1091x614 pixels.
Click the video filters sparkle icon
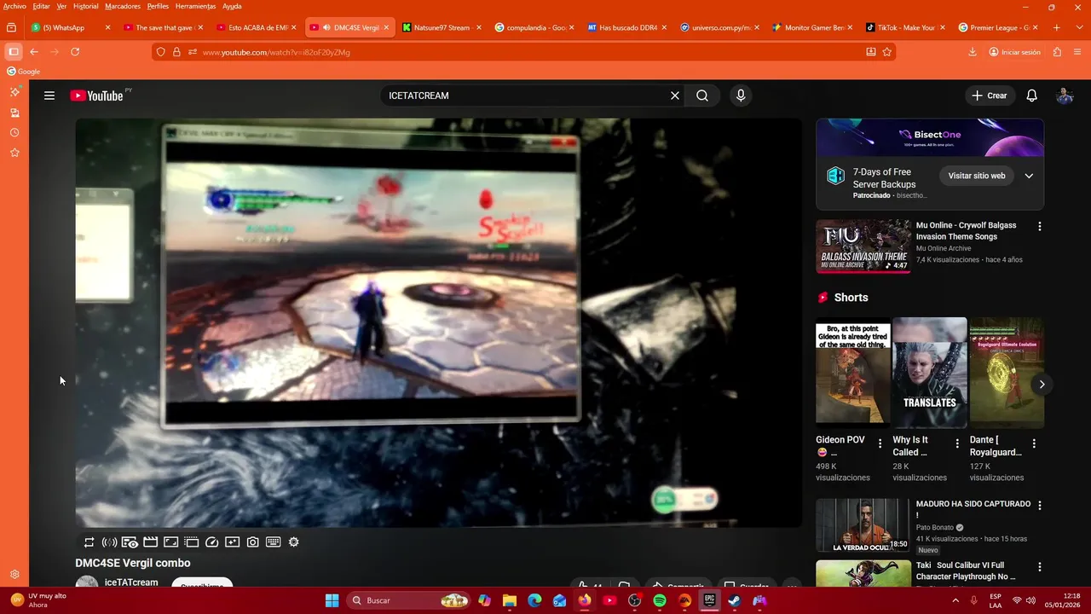(x=233, y=542)
